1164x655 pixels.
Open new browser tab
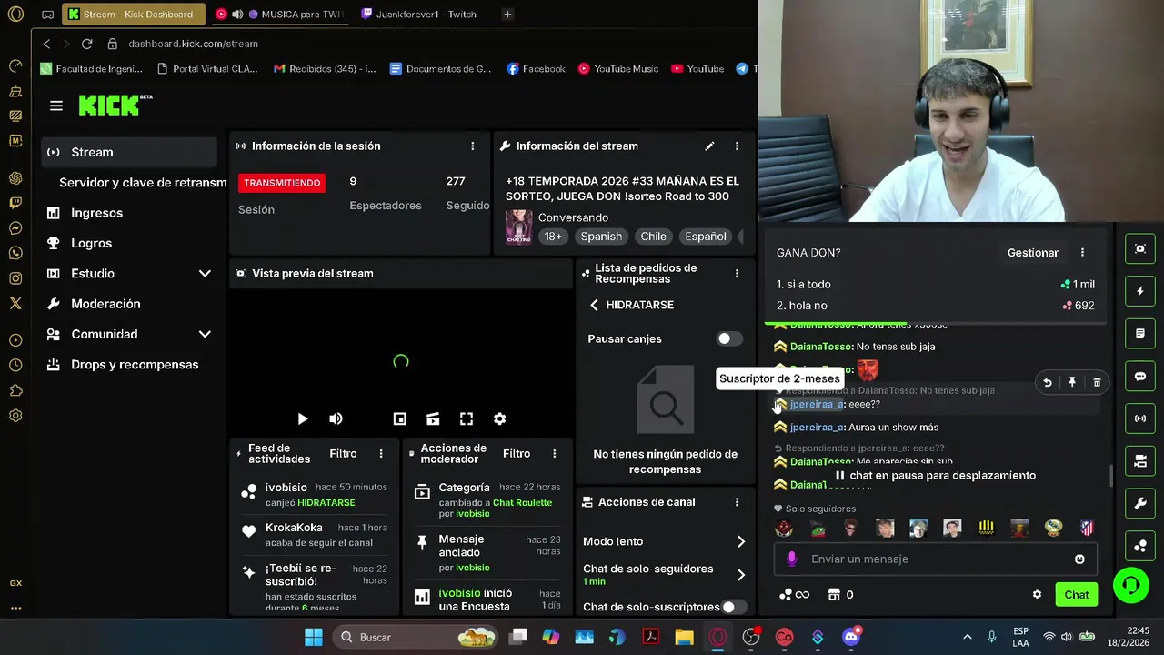tap(507, 15)
